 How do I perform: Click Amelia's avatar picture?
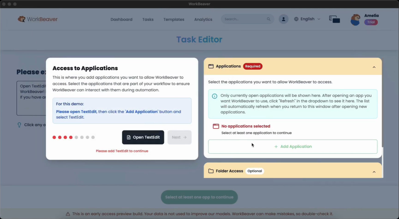355,20
